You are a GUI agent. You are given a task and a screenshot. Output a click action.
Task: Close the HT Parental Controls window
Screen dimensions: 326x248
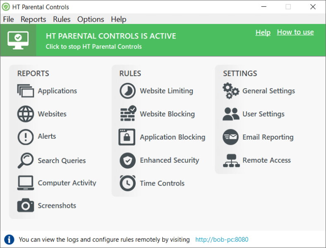click(x=313, y=7)
